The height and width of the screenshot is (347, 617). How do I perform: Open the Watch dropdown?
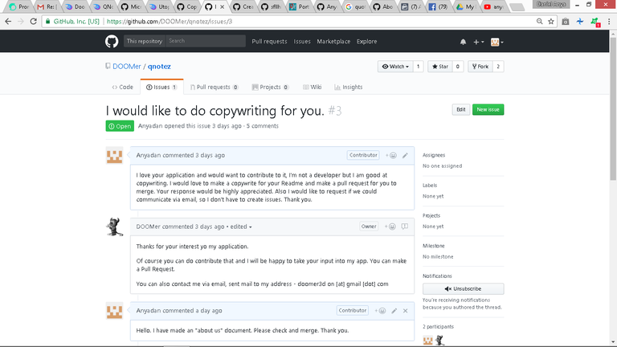(x=395, y=67)
